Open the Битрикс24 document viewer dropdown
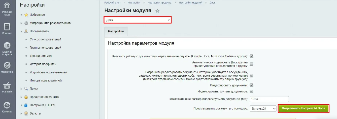The image size is (337, 119). click(x=263, y=108)
